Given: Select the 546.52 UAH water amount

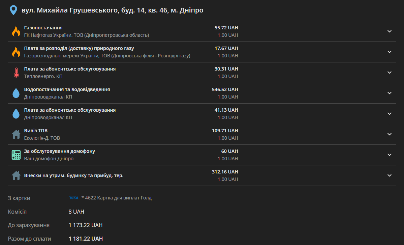Looking at the screenshot, I should coord(225,89).
